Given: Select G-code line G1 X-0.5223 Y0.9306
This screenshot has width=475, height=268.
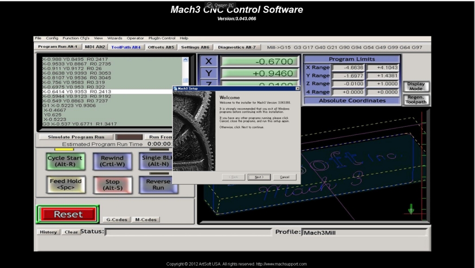Looking at the screenshot, I should click(69, 106).
